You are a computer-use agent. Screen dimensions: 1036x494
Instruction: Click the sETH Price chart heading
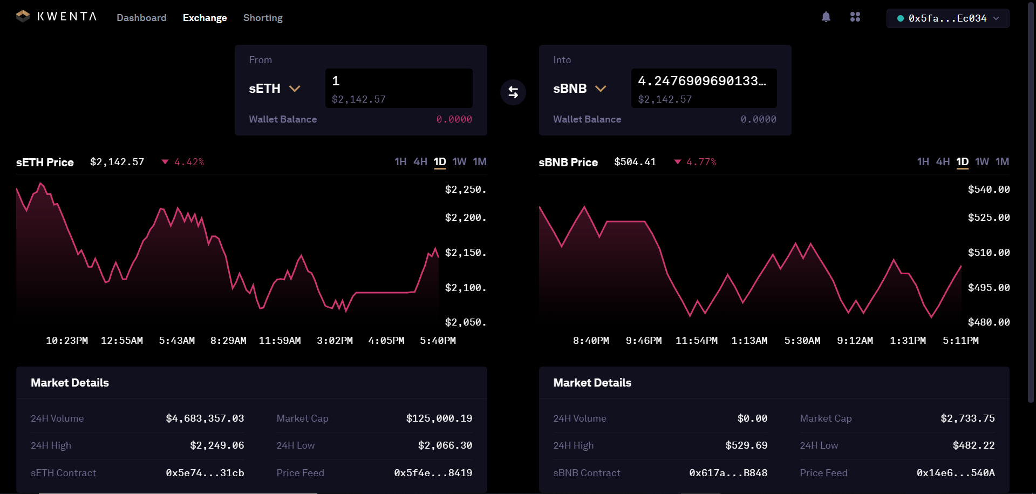coord(45,163)
